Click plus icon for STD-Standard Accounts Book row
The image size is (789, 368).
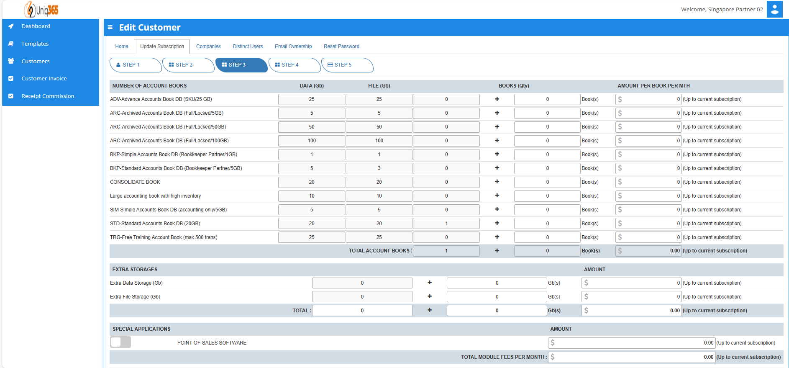click(x=497, y=223)
